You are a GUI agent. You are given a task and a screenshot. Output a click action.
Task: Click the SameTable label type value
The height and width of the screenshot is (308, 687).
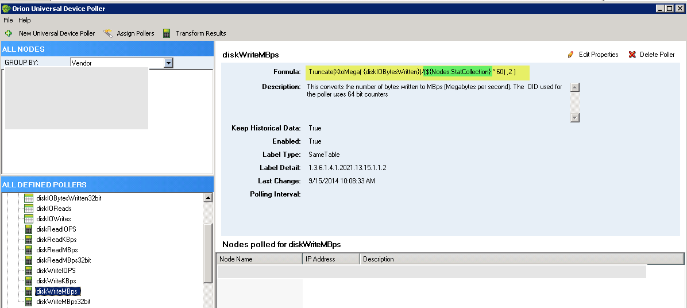pyautogui.click(x=324, y=155)
